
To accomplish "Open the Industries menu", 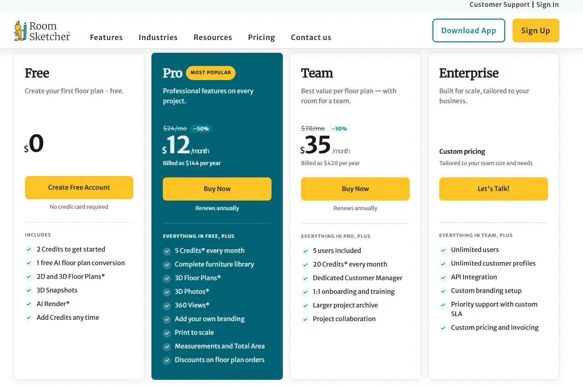I will tap(158, 37).
